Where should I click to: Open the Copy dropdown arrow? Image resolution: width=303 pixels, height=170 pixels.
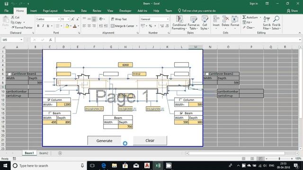coord(24,23)
